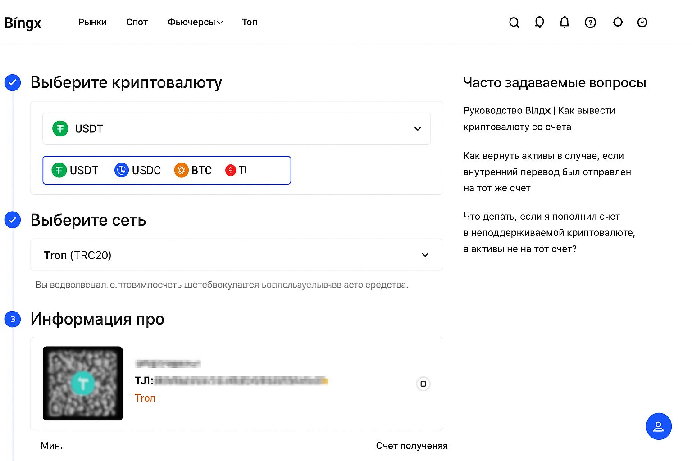Screen dimensions: 692x461
Task: Select USDT quick coin chip
Action: (x=75, y=170)
